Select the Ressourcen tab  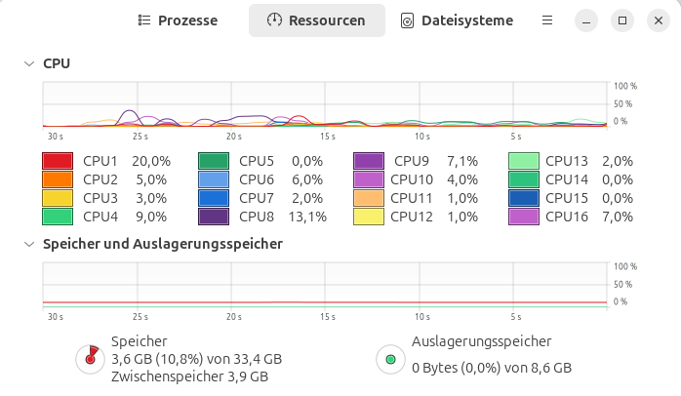point(316,20)
